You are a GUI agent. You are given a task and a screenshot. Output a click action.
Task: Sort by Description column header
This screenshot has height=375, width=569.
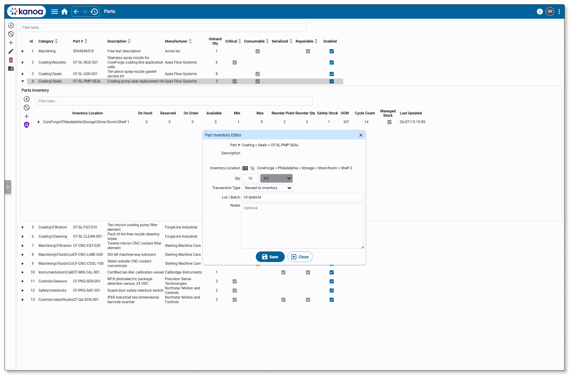(x=119, y=41)
